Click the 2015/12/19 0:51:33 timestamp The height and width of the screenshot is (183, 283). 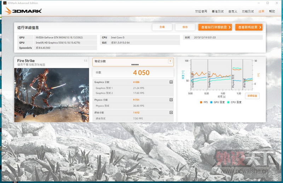point(205,37)
